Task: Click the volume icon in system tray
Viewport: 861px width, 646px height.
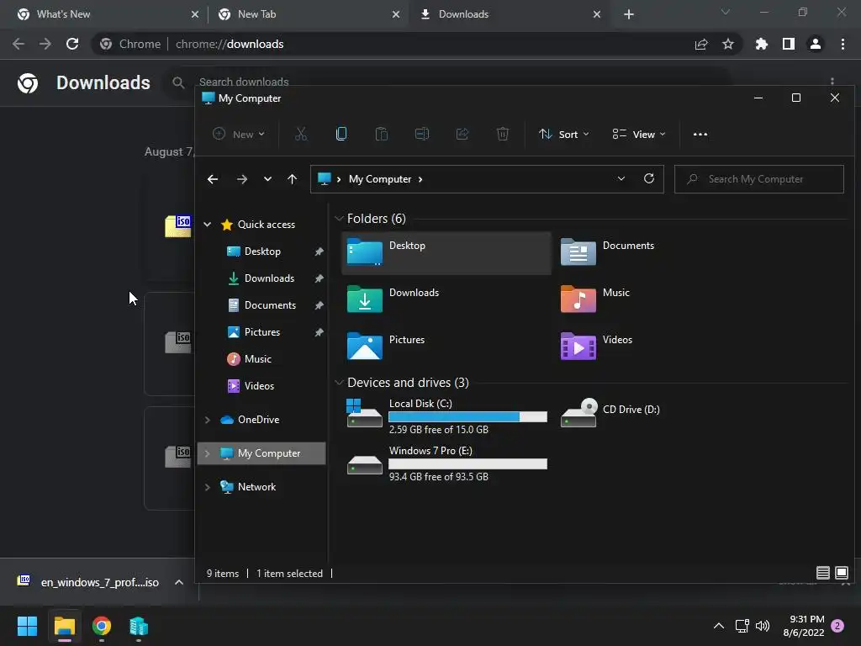Action: [x=763, y=626]
